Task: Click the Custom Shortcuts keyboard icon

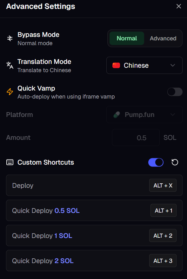Action: tap(10, 162)
